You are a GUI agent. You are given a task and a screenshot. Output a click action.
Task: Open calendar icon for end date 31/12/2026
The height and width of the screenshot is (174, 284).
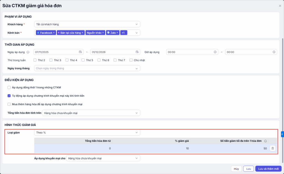point(137,52)
